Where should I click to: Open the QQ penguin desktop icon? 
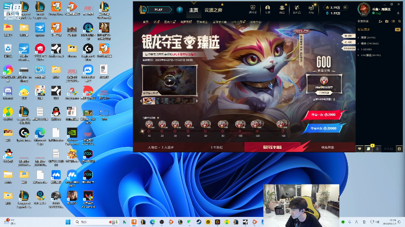pyautogui.click(x=56, y=113)
